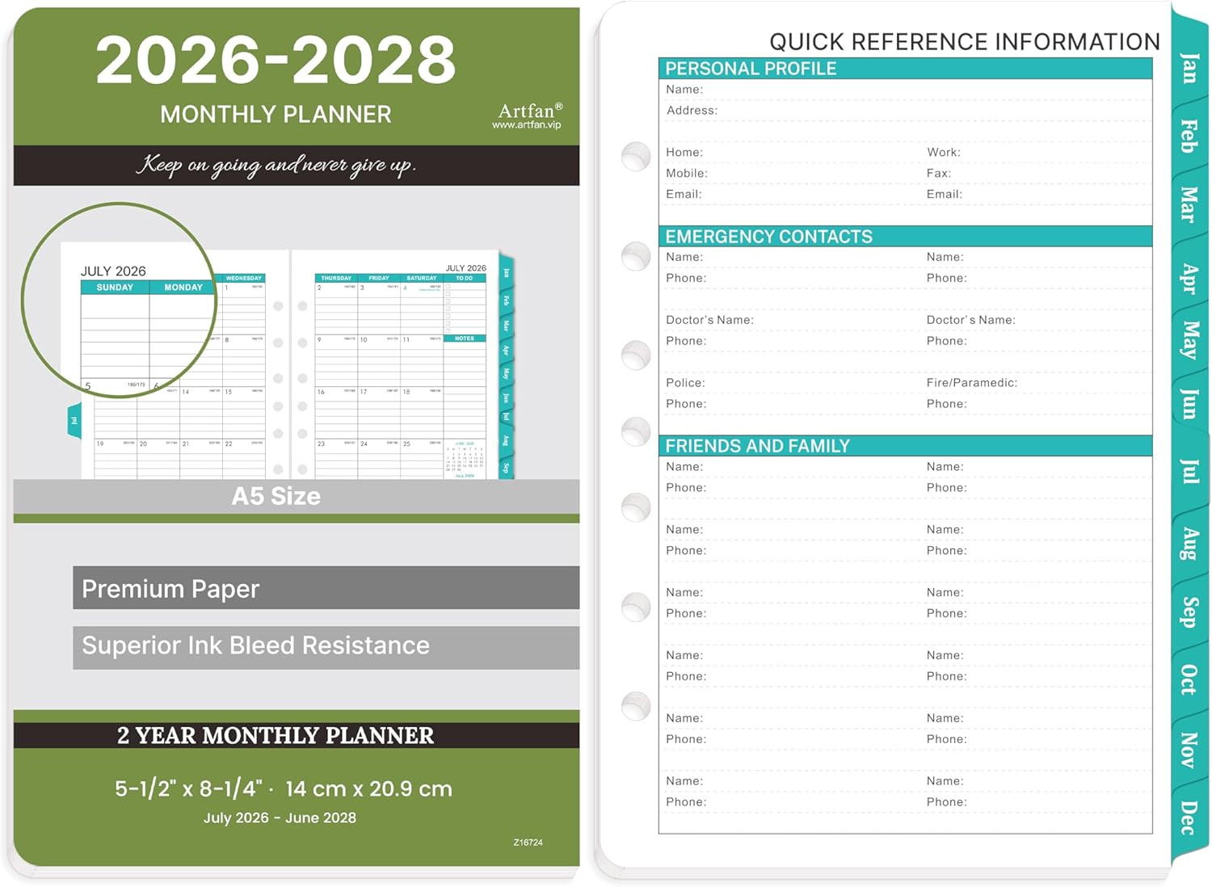Select the Nov month tab
Screen dimensions: 1212x887
click(1189, 749)
